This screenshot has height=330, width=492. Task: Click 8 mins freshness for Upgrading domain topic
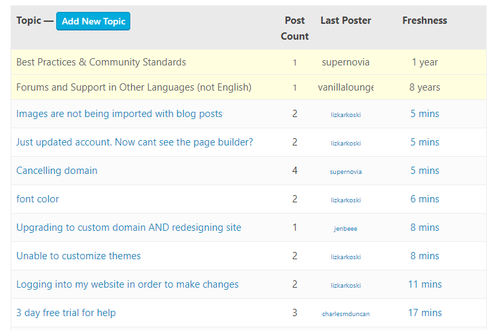click(425, 227)
